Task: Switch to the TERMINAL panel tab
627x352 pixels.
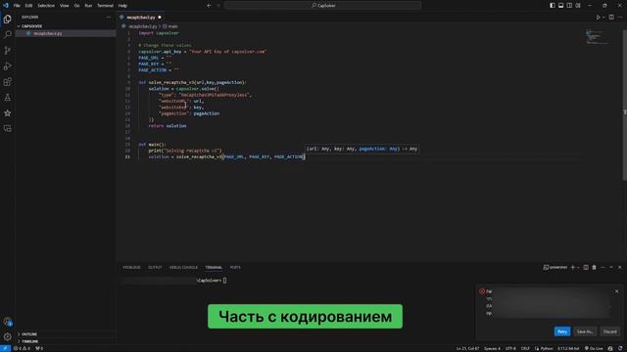Action: tap(214, 267)
